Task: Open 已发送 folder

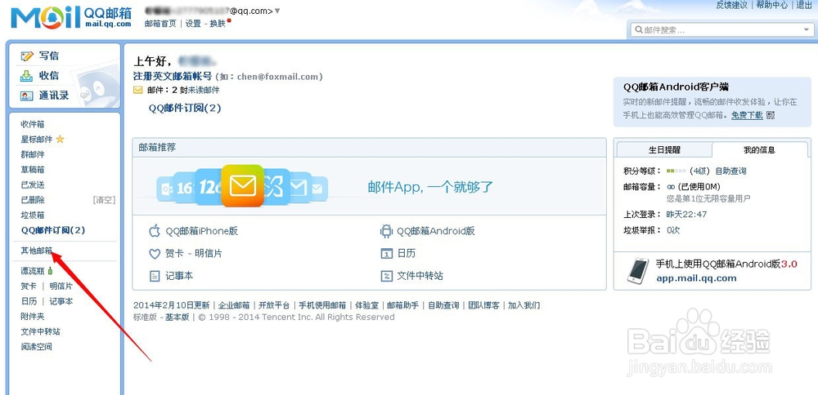Action: coord(33,184)
